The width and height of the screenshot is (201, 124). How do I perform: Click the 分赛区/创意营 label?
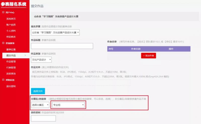(x=38, y=99)
